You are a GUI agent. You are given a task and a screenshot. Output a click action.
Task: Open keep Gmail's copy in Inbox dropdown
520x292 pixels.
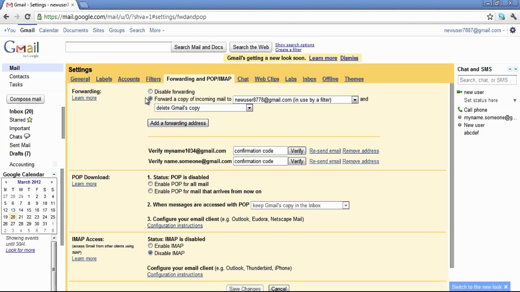(x=300, y=206)
